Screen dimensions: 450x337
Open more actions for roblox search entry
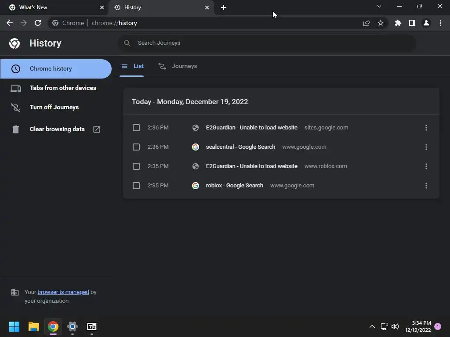point(426,186)
